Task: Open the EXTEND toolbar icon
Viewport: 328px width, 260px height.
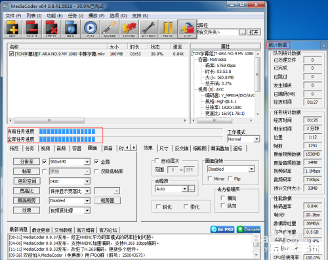Action: tap(129, 29)
